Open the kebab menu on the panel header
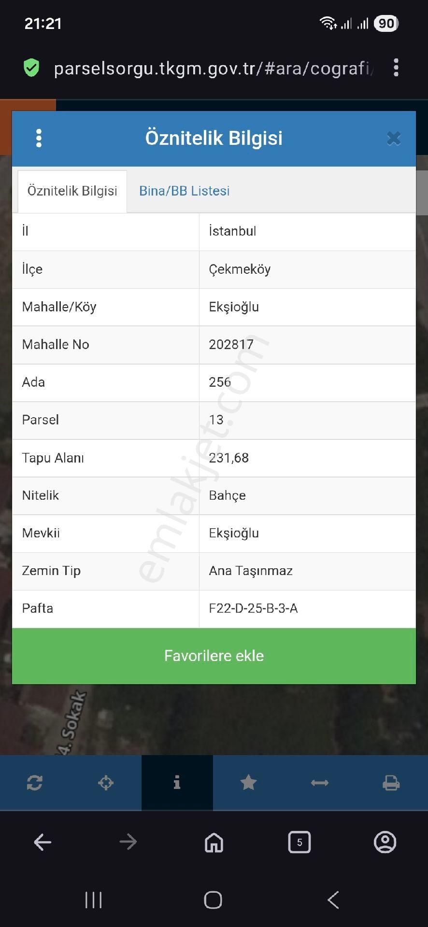Screen dimensions: 428x927 click(39, 138)
